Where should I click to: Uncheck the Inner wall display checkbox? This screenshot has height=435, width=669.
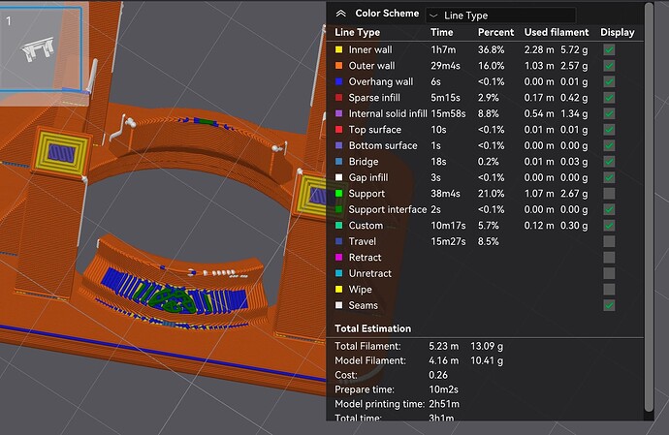(x=609, y=50)
